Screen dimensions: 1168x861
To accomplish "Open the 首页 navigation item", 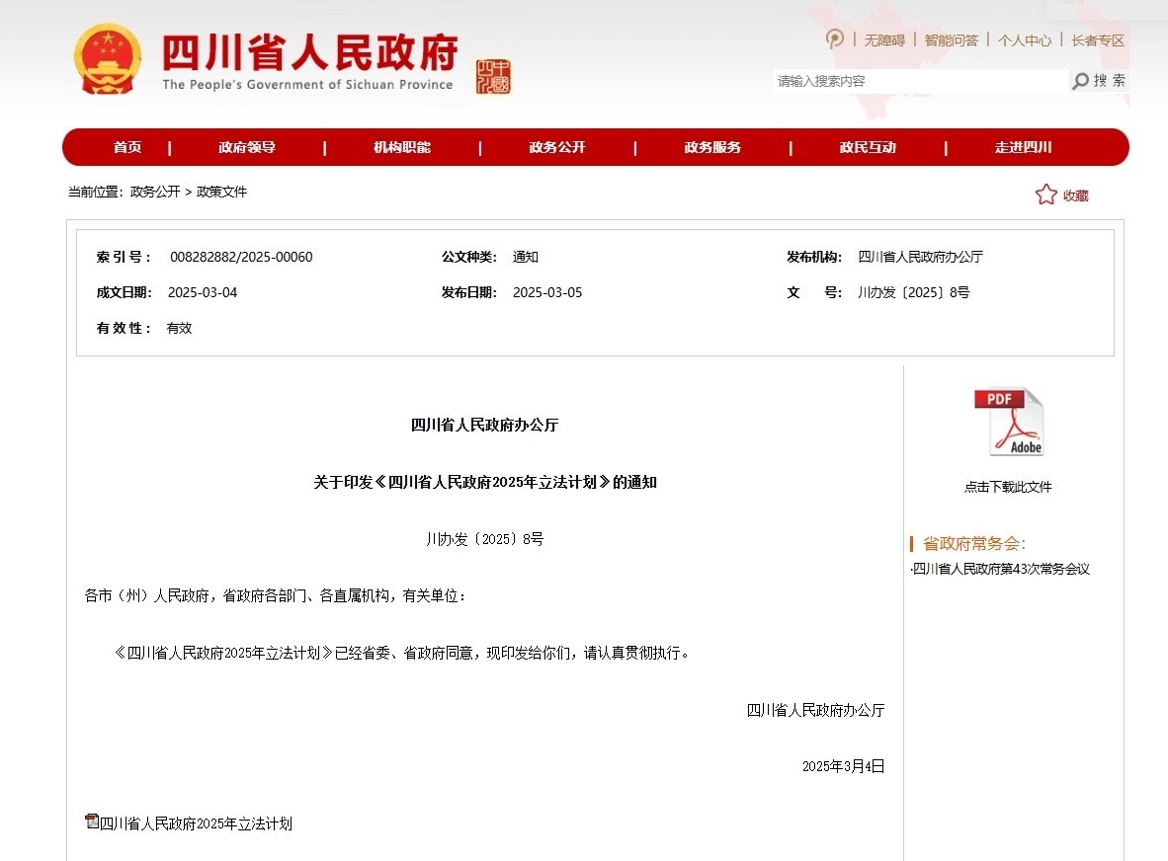I will 127,147.
